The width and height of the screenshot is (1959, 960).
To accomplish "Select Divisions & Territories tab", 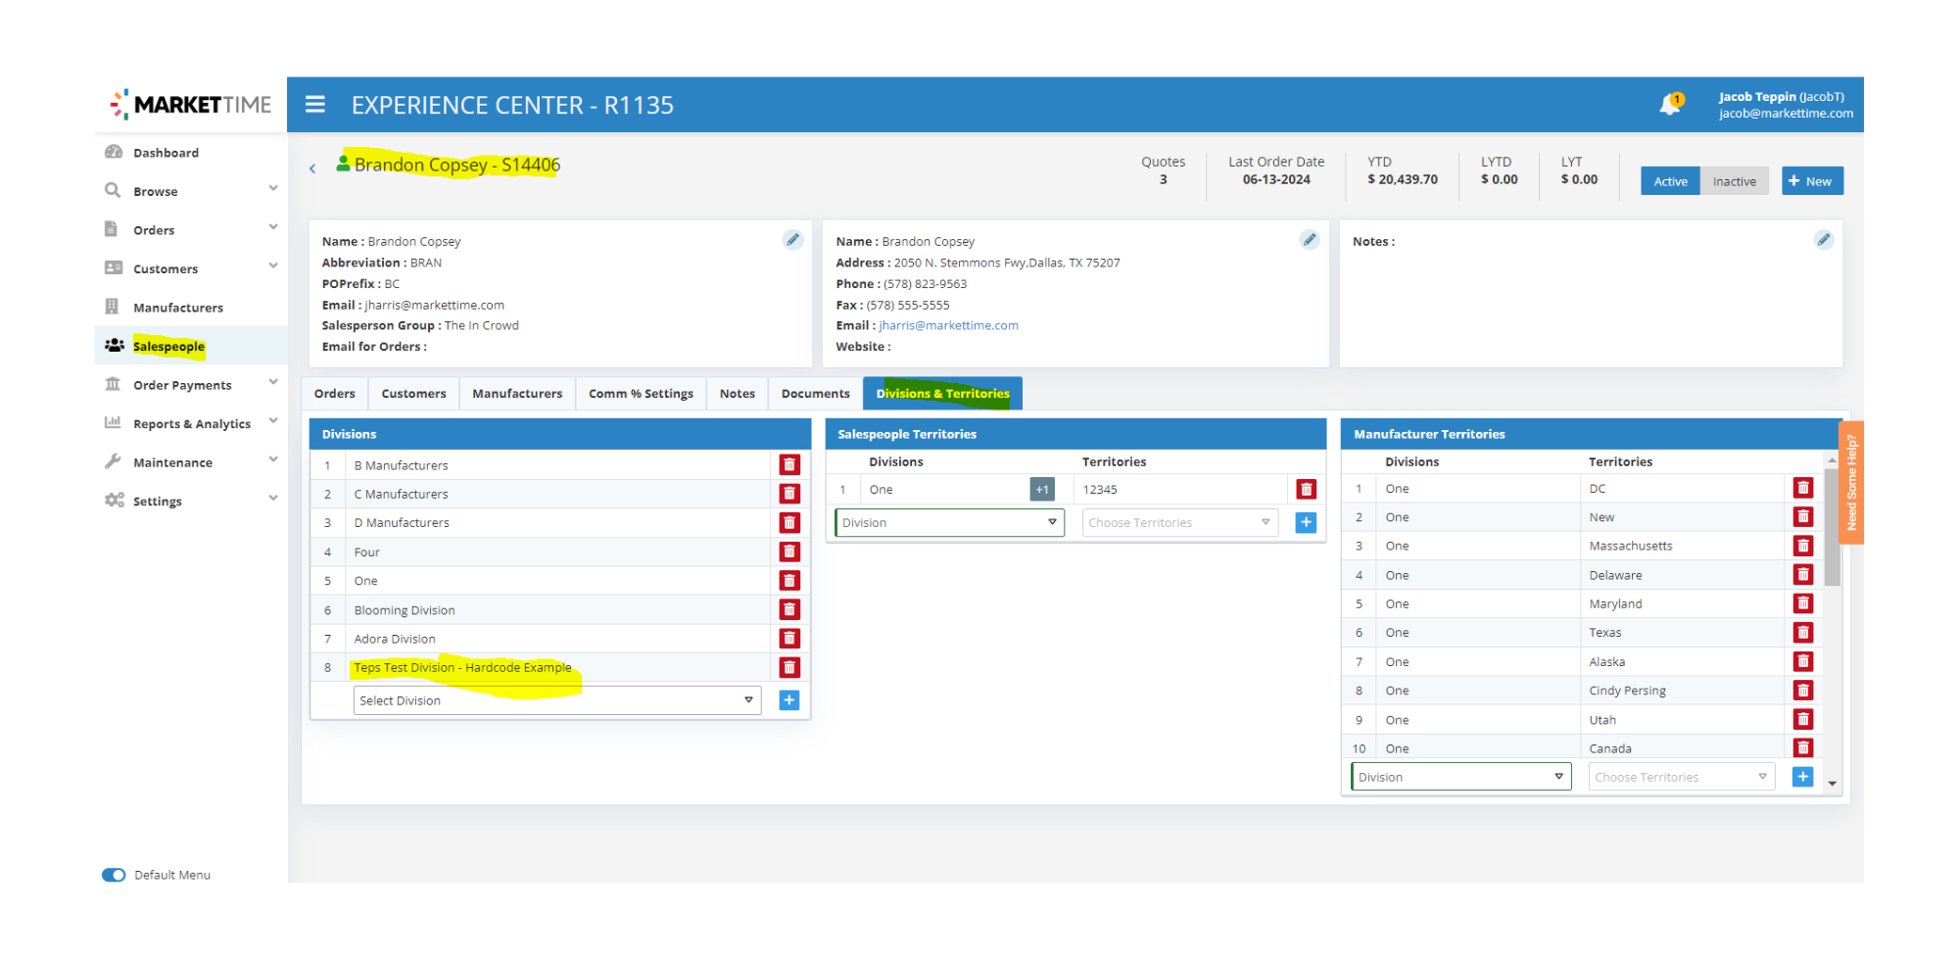I will (942, 393).
